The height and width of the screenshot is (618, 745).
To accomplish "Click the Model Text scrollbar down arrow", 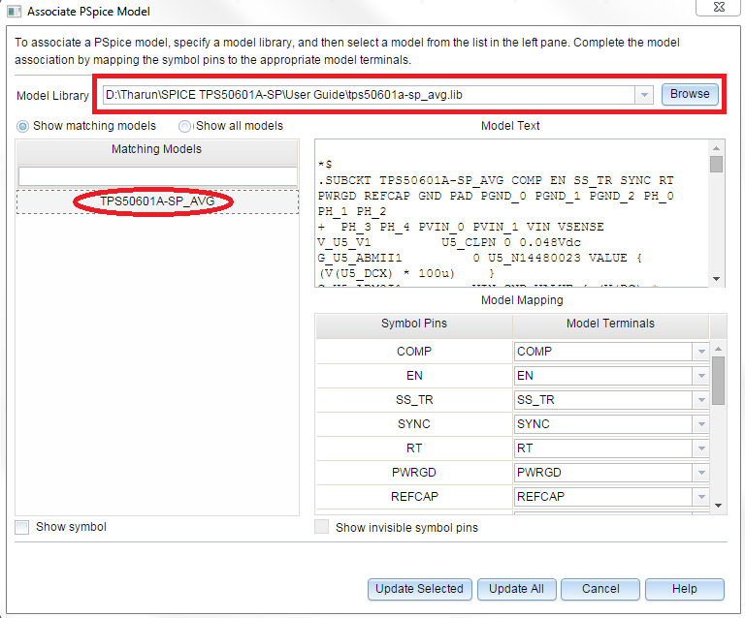I will tap(717, 280).
